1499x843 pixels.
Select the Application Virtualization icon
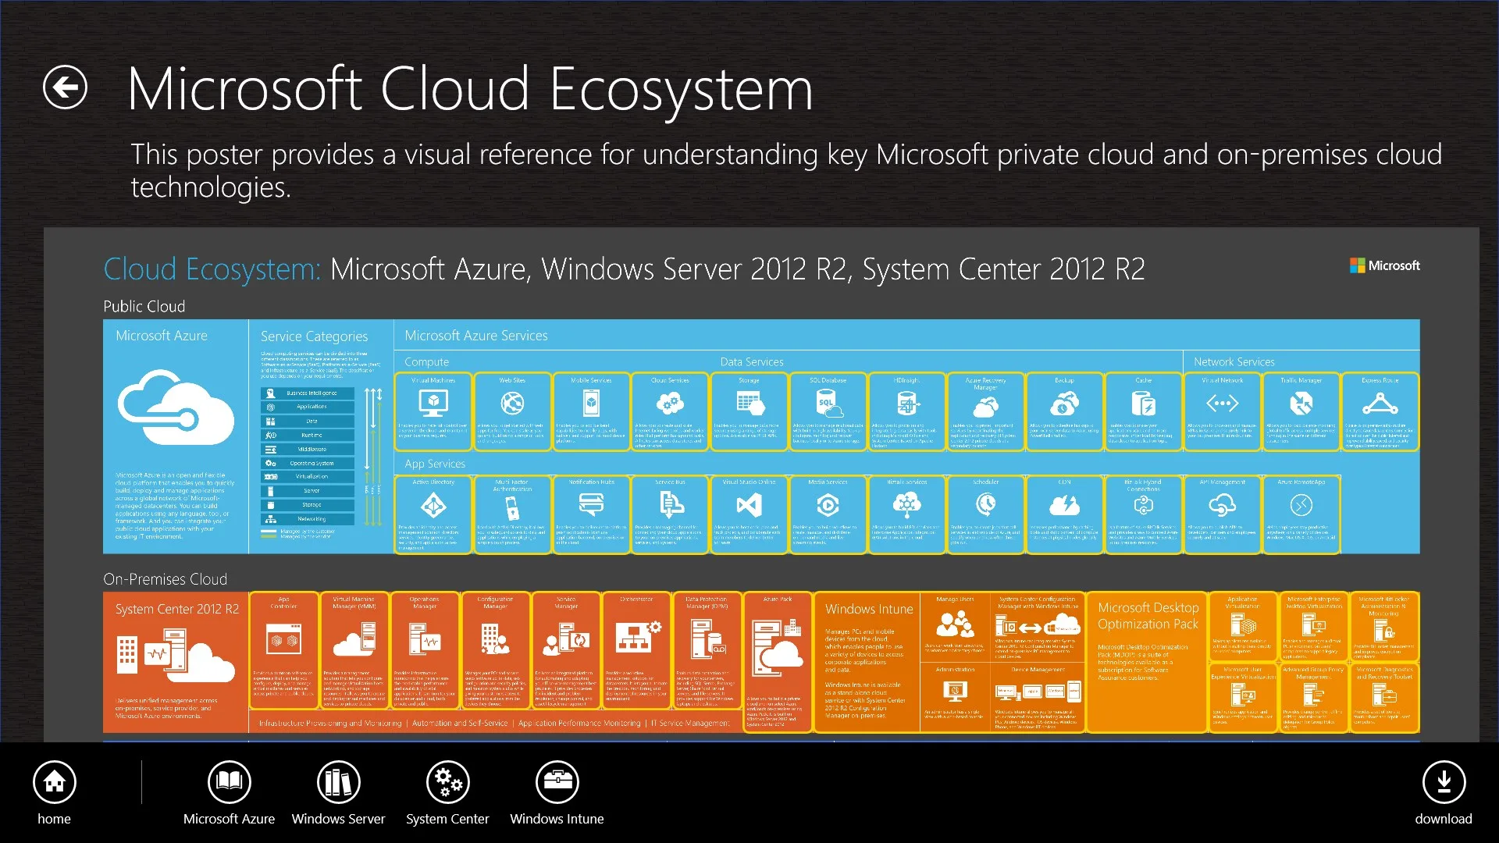(1243, 624)
